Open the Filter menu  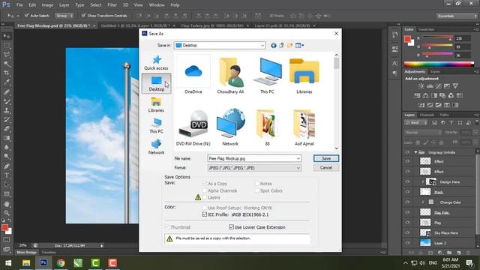[x=112, y=5]
